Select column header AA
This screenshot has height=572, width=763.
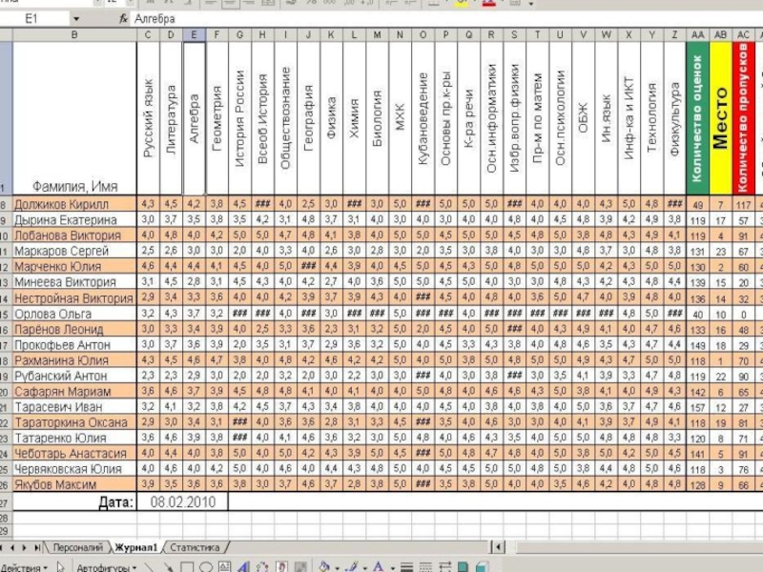[698, 35]
